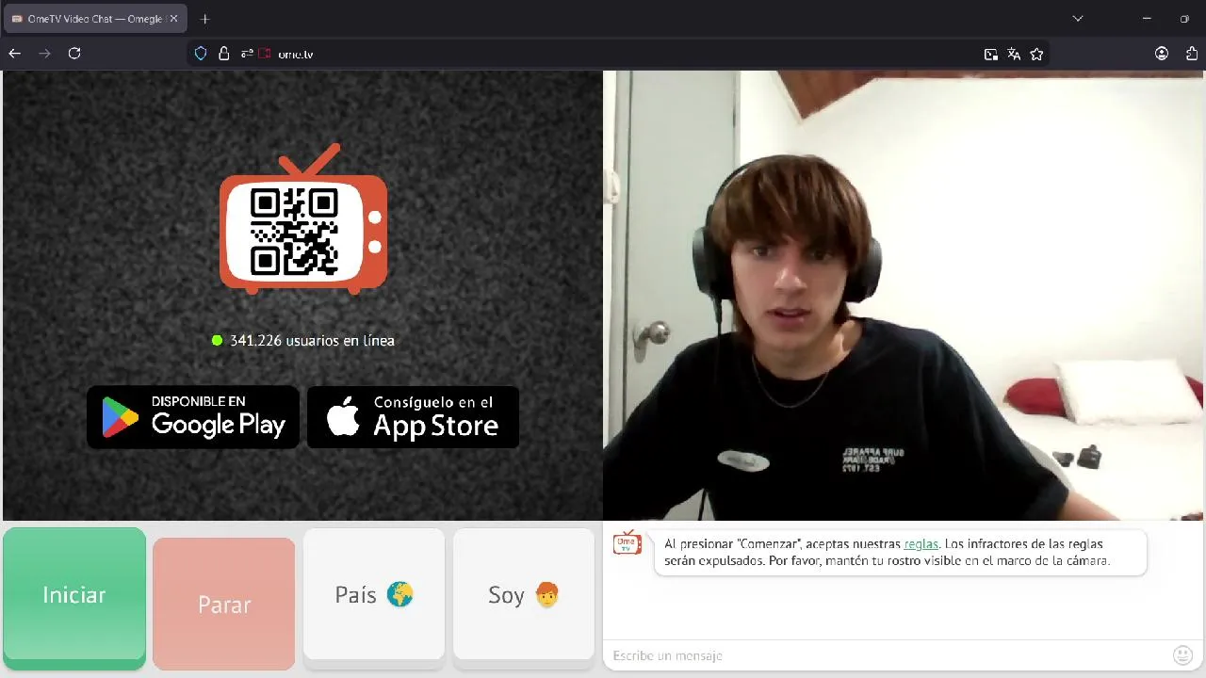Image resolution: width=1206 pixels, height=678 pixels.
Task: Open a new browser tab
Action: [x=204, y=19]
